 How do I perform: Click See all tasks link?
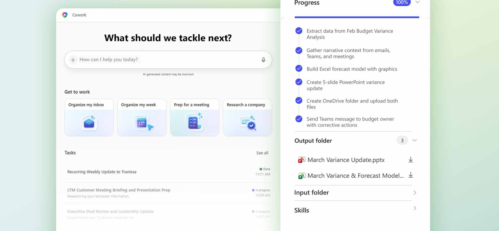pos(262,153)
